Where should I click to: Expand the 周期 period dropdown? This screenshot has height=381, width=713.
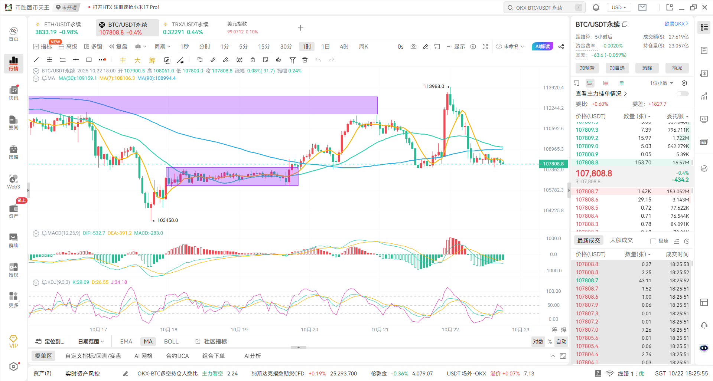point(162,46)
